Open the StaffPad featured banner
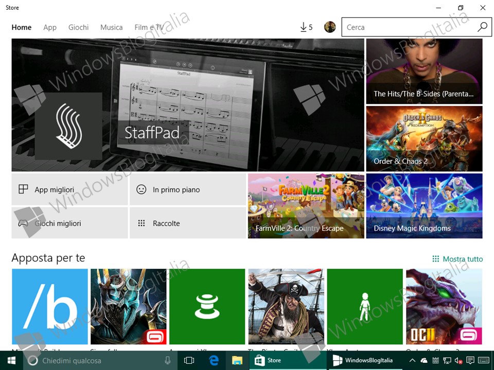494x370 pixels. (x=188, y=105)
